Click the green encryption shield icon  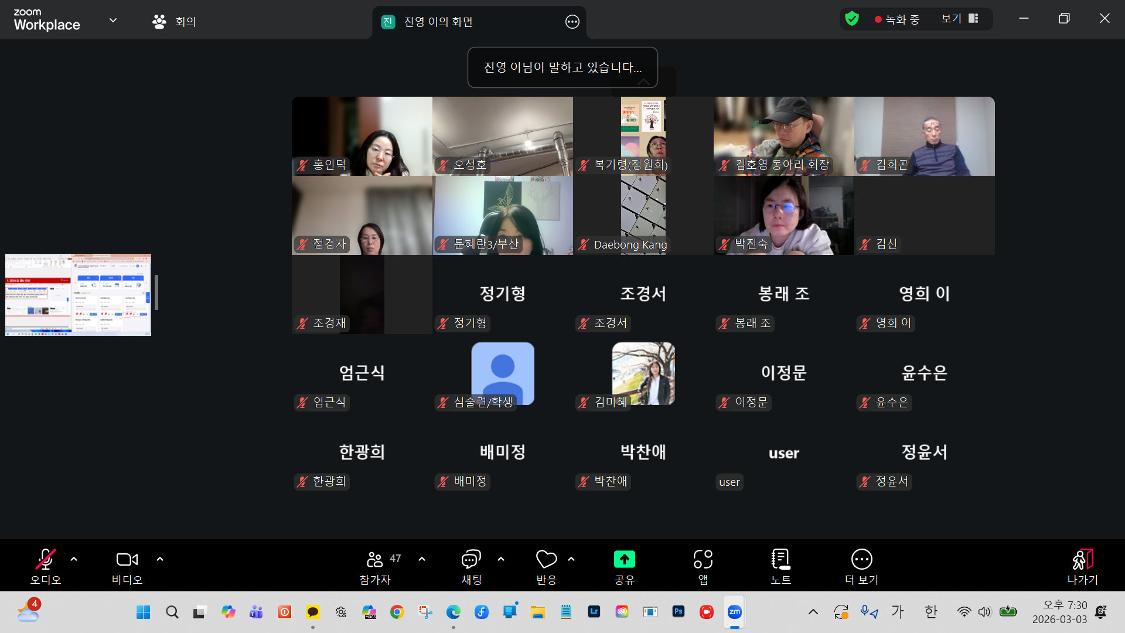pos(852,19)
